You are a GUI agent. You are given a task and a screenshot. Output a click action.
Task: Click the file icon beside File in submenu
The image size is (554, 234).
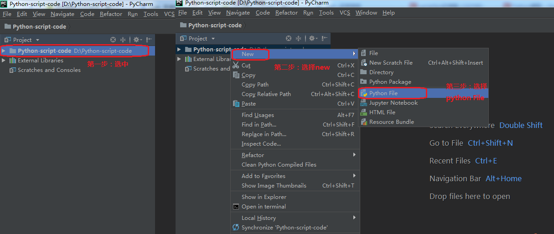point(363,53)
